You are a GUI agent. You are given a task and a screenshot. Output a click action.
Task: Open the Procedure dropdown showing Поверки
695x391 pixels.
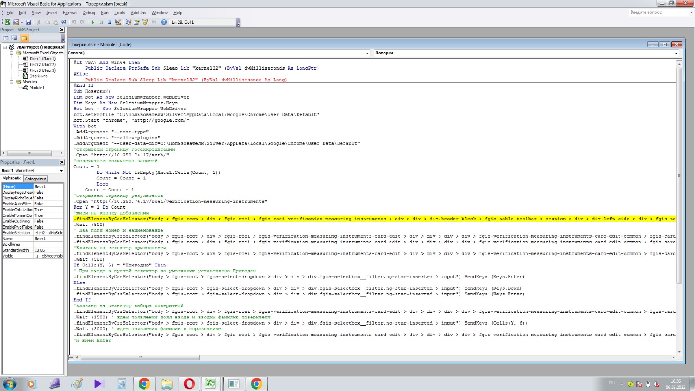coord(676,53)
